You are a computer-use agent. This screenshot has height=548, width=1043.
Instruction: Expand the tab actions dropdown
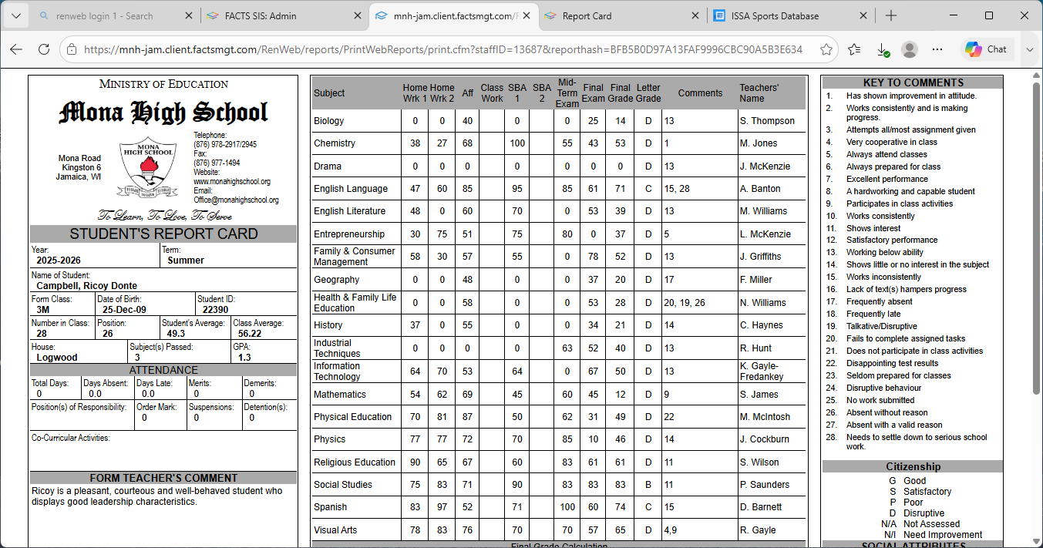pos(16,15)
